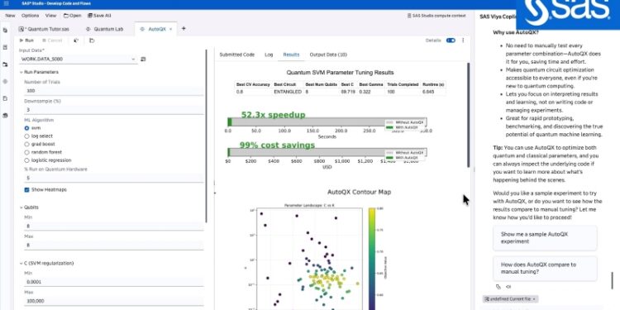This screenshot has height=310, width=620.
Task: Toggle the Details switch
Action: pyautogui.click(x=451, y=41)
